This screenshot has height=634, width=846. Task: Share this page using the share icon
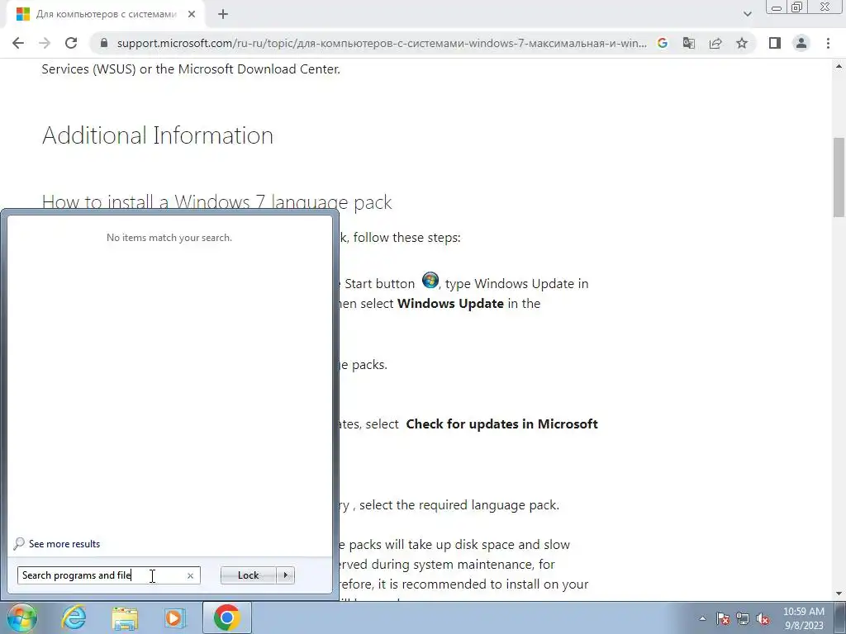[x=715, y=43]
